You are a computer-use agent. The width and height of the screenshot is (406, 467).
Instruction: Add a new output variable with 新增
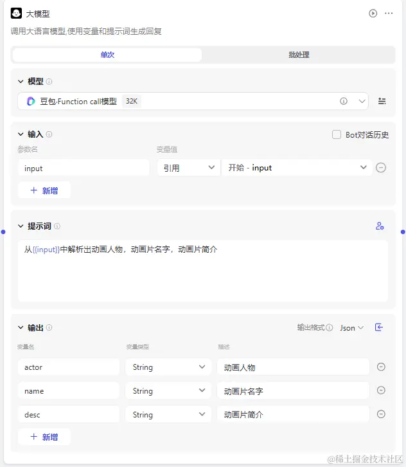tap(44, 437)
